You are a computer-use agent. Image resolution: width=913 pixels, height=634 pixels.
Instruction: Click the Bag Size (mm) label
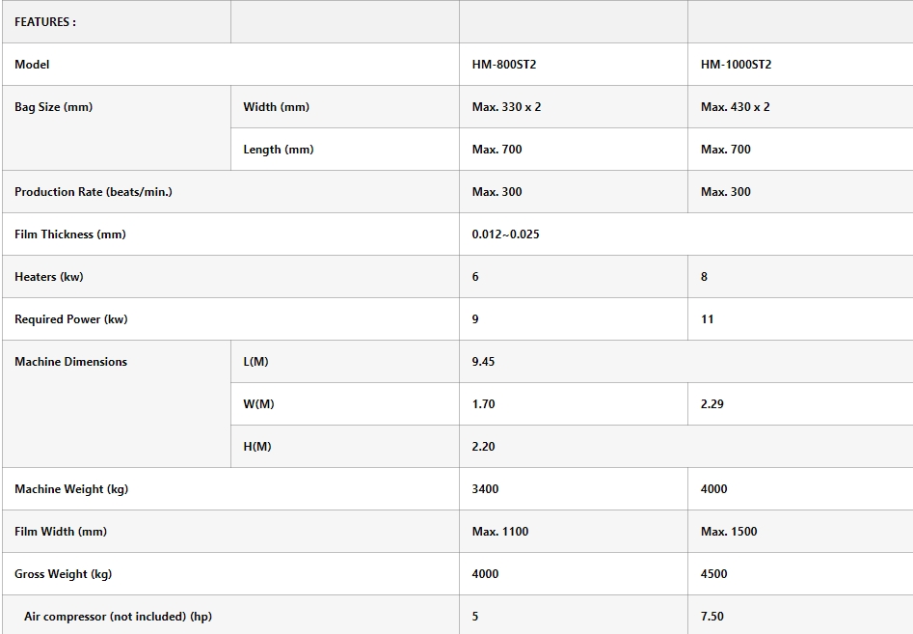(54, 107)
